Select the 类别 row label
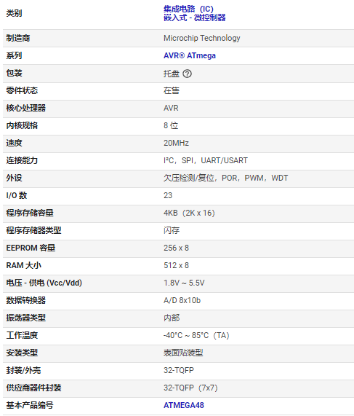This screenshot has width=354, height=416. tap(14, 13)
